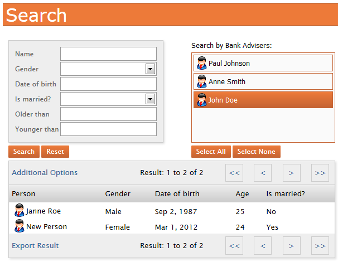Open the Gender dropdown

[149, 69]
